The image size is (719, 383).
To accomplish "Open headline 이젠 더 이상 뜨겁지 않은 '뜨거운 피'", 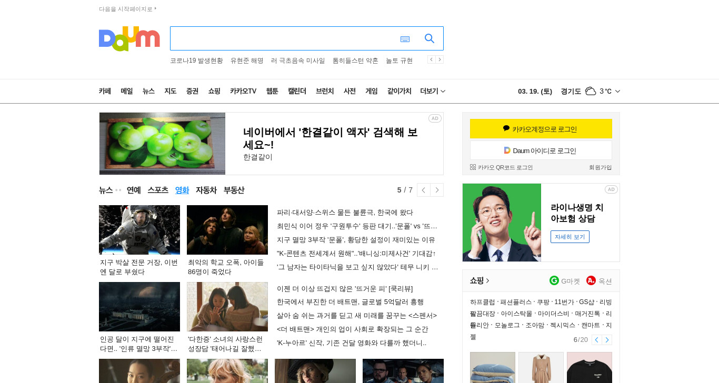I will 345,288.
